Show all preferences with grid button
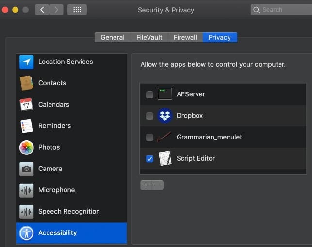The image size is (312, 247). (77, 10)
